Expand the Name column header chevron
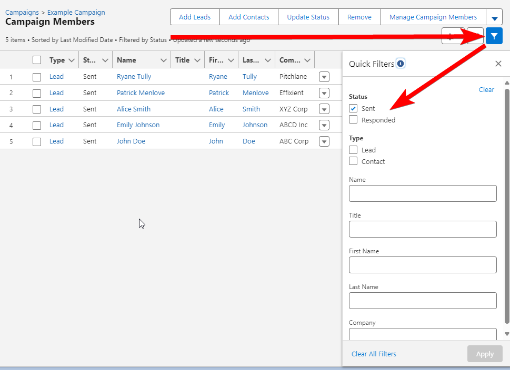510x370 pixels. click(164, 60)
